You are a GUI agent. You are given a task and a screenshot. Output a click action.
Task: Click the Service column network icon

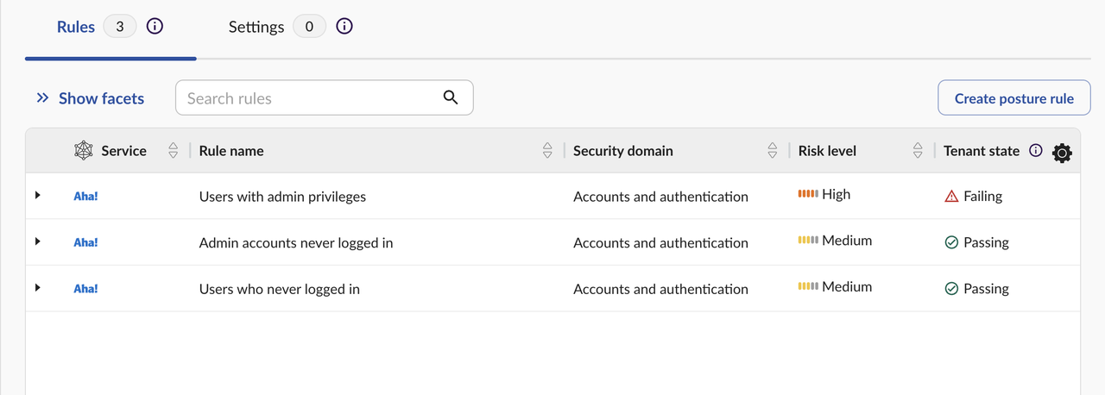pos(83,150)
